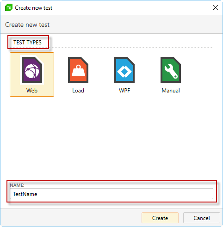Click the gray Create new test header text
223x227 pixels.
[27, 25]
